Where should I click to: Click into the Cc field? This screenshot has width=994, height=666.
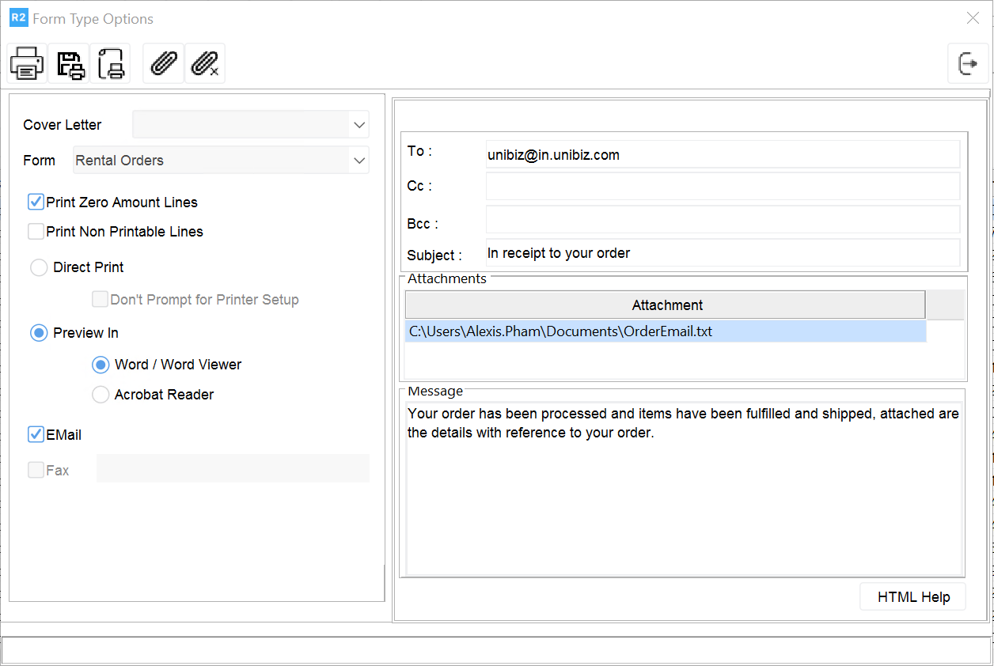722,187
